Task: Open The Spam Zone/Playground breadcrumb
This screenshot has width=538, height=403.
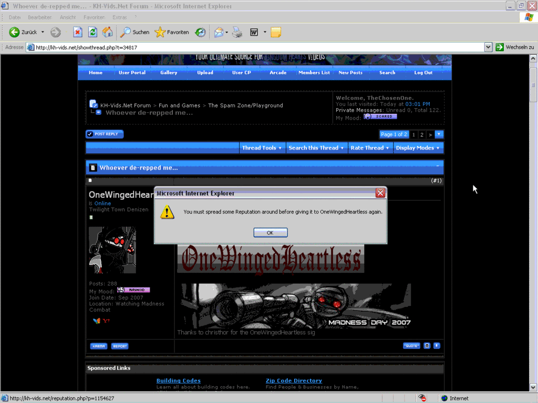Action: [x=246, y=105]
